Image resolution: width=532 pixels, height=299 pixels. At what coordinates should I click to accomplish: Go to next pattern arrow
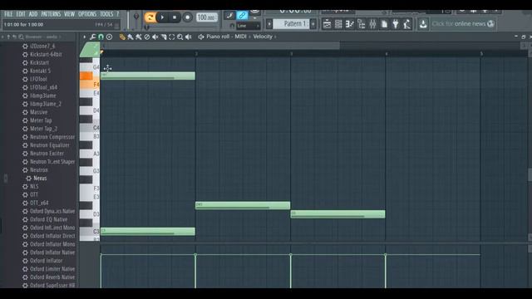tap(313, 24)
